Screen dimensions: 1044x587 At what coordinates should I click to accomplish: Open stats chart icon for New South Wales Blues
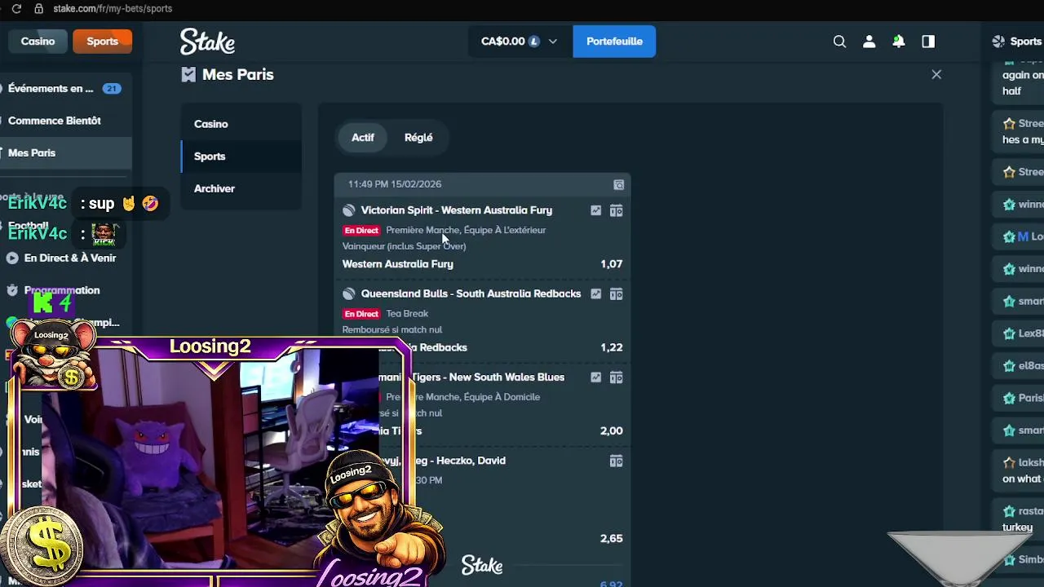pyautogui.click(x=596, y=377)
